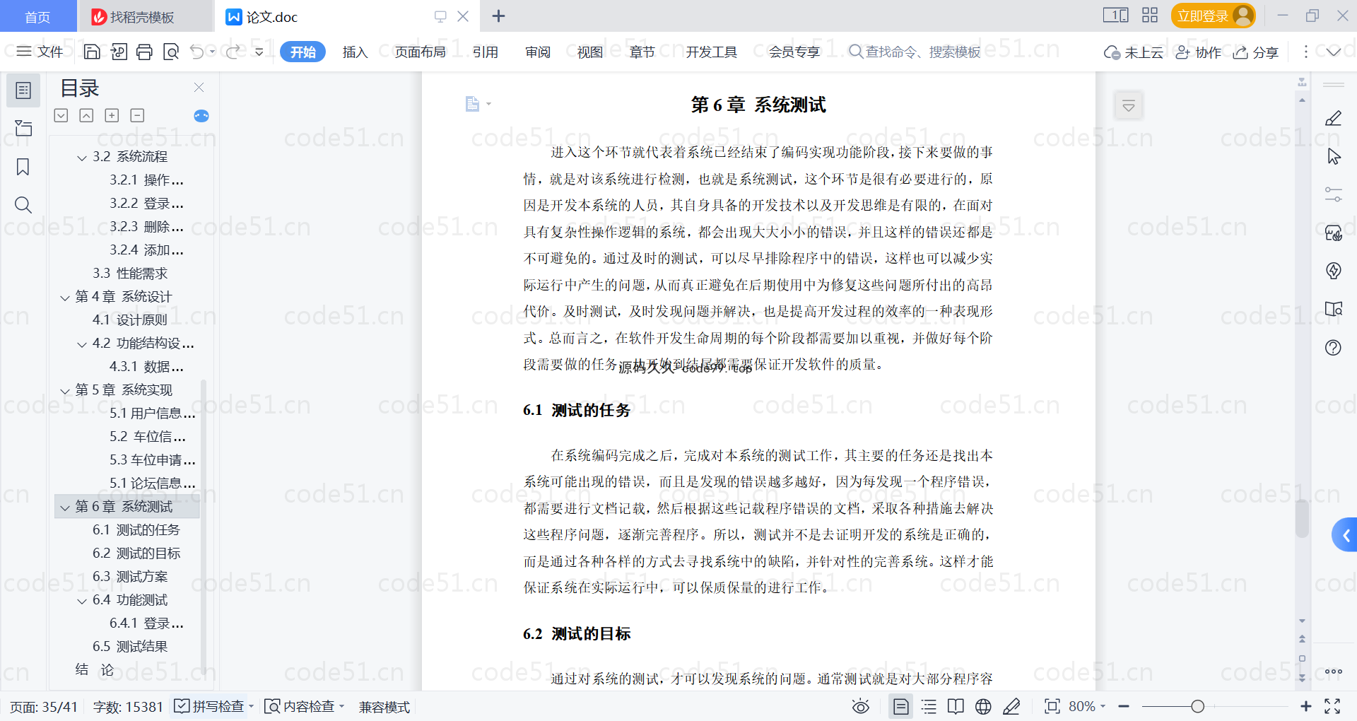Click the pen edit icon in right sidebar
Viewport: 1357px width, 721px height.
(x=1334, y=119)
